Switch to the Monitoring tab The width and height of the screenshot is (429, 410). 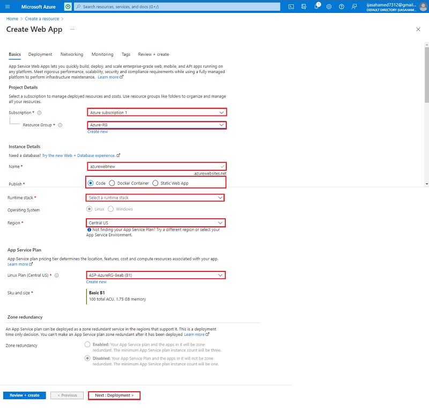coord(102,54)
